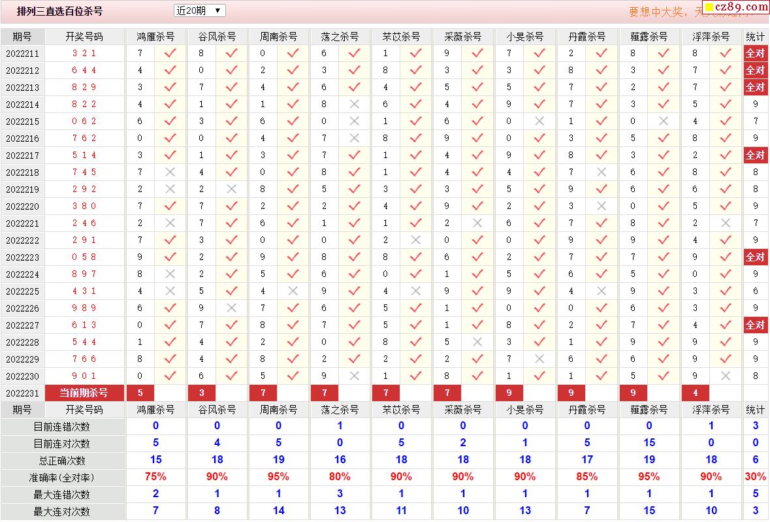The image size is (770, 522).
Task: Click draw numbers 3 2 1 for 2022211
Action: pos(84,53)
